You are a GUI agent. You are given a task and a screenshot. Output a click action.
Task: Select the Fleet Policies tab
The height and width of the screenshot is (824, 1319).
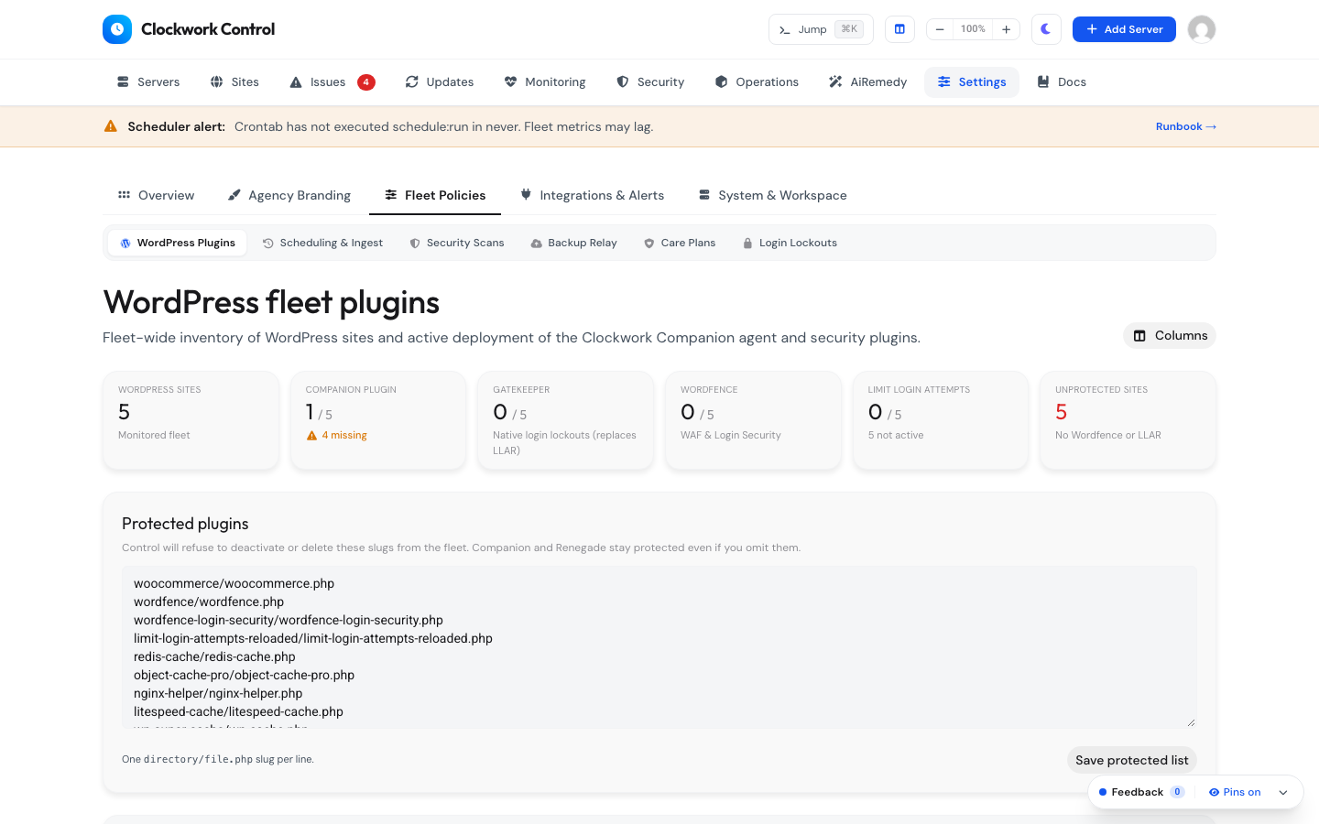click(x=435, y=195)
